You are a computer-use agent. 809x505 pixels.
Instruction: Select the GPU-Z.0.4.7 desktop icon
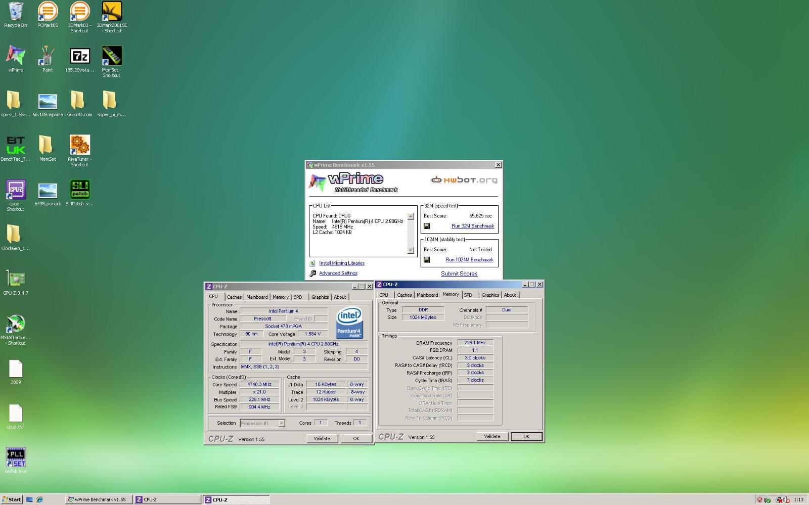click(16, 282)
